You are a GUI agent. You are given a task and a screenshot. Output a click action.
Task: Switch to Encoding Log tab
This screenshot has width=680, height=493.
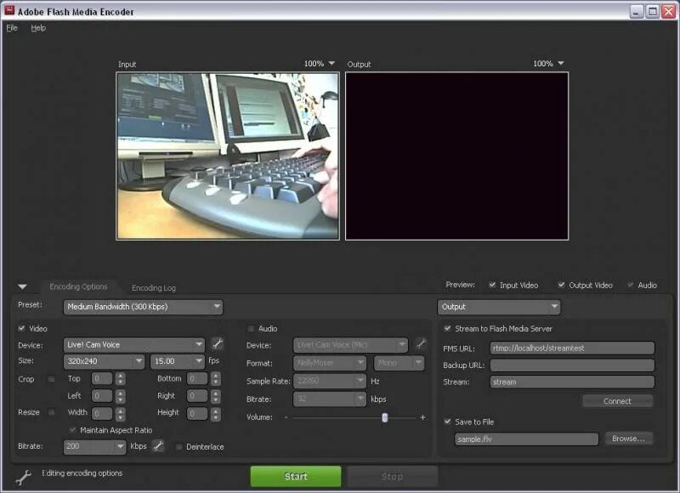tap(154, 288)
